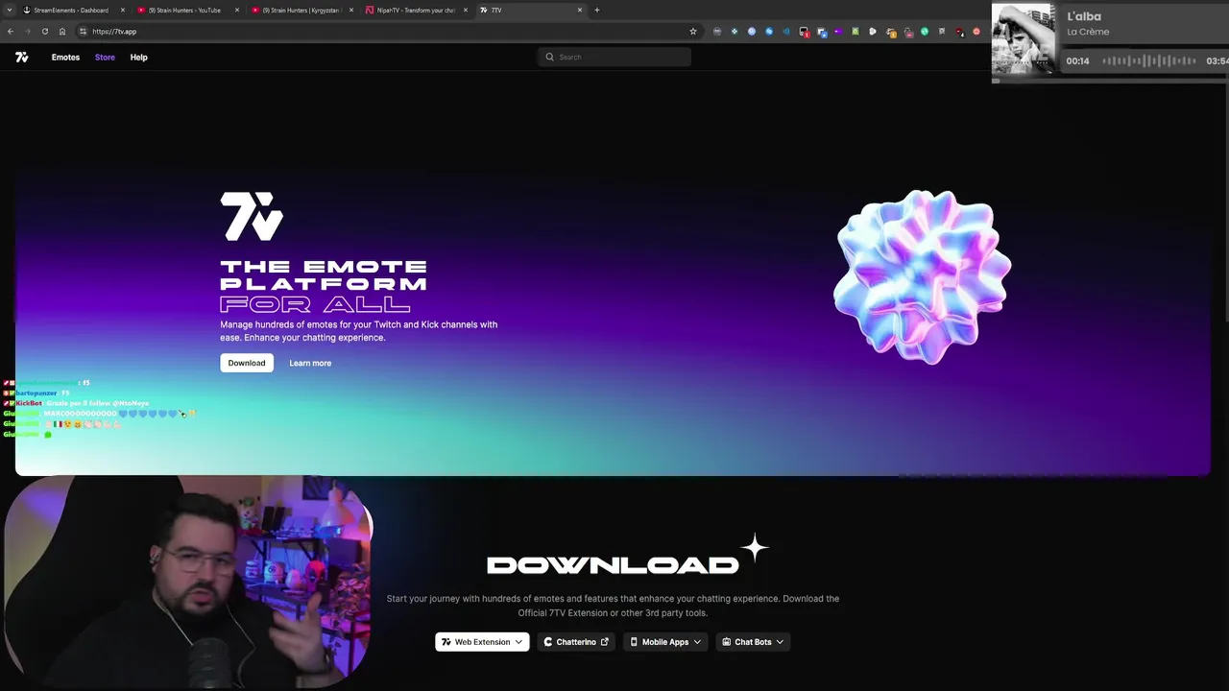Click the elapsed time 00:14
The height and width of the screenshot is (691, 1229).
(x=1077, y=60)
